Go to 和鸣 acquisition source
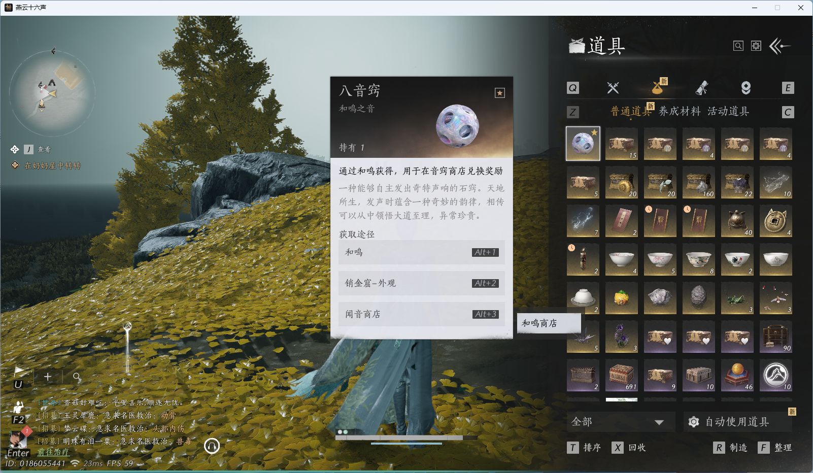The image size is (813, 473). point(422,252)
